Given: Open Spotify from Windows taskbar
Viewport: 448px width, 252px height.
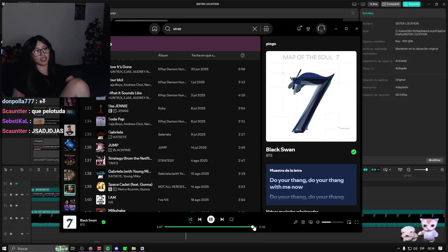Looking at the screenshot, I should [108, 248].
